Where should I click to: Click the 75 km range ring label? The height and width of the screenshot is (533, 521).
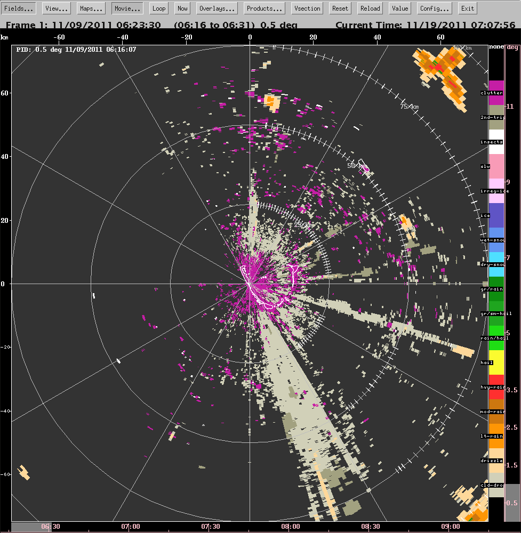410,107
